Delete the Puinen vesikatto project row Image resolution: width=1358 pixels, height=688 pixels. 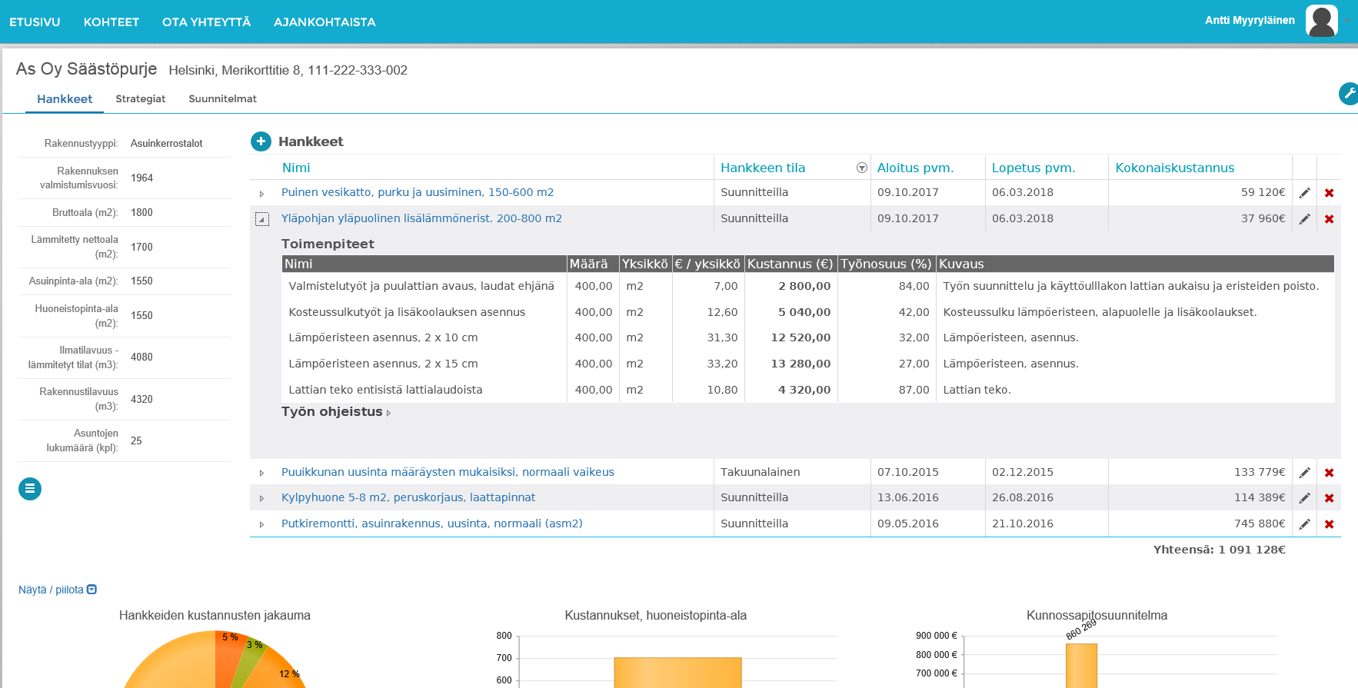pyautogui.click(x=1330, y=193)
